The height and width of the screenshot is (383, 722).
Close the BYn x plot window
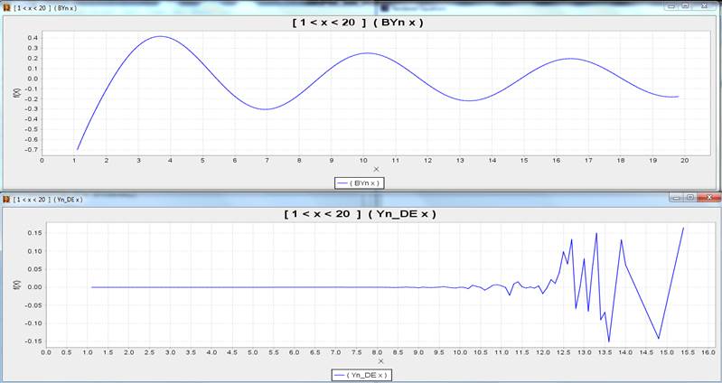pos(705,6)
